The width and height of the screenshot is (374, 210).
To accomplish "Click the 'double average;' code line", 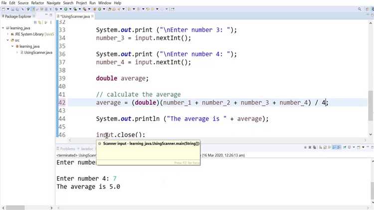I will 122,78.
